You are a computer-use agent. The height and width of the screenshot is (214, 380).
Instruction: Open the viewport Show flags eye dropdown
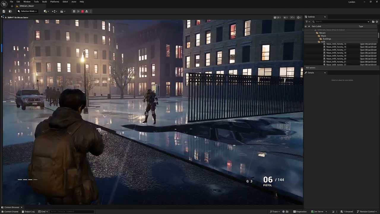(x=285, y=18)
